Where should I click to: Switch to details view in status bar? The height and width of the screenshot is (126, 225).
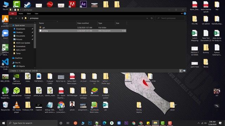(x=180, y=71)
